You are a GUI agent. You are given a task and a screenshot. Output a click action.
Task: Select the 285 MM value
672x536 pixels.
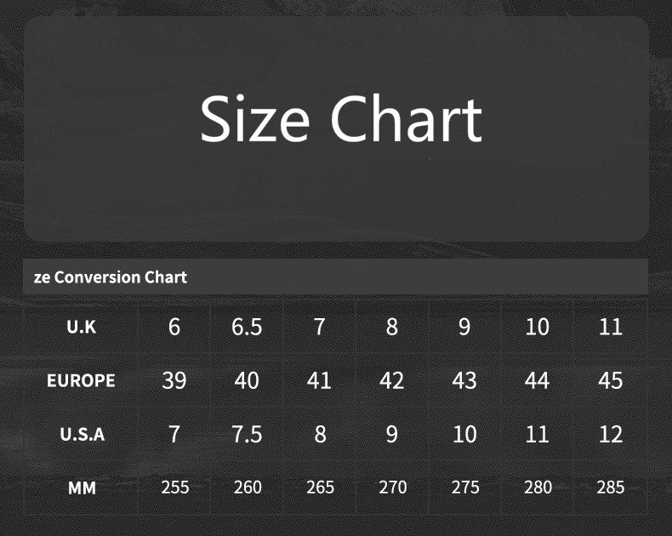click(x=611, y=488)
